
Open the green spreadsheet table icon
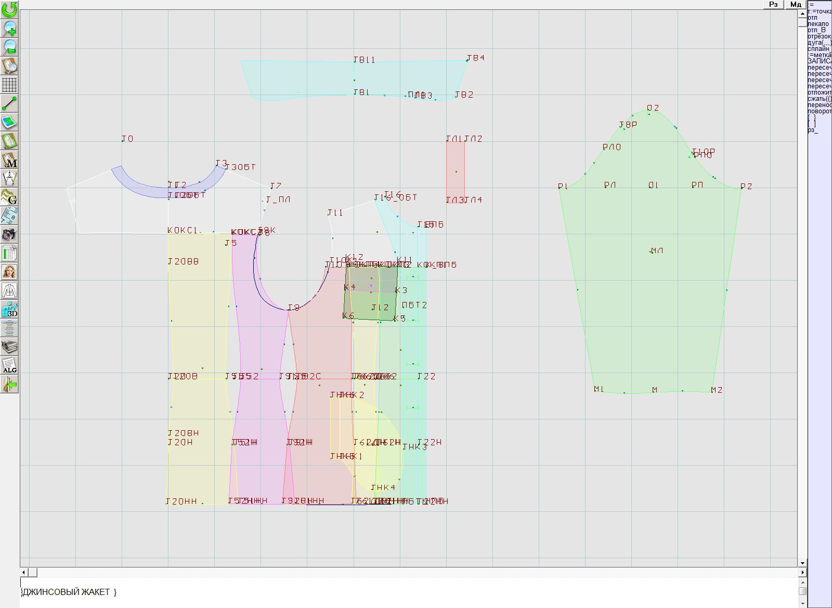[x=9, y=253]
